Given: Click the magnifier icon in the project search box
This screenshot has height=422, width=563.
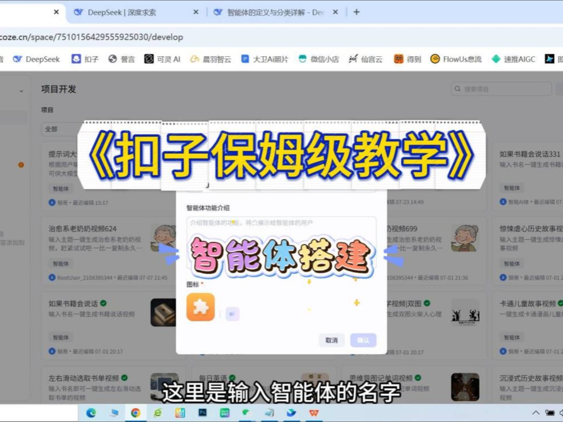Looking at the screenshot, I should (457, 89).
